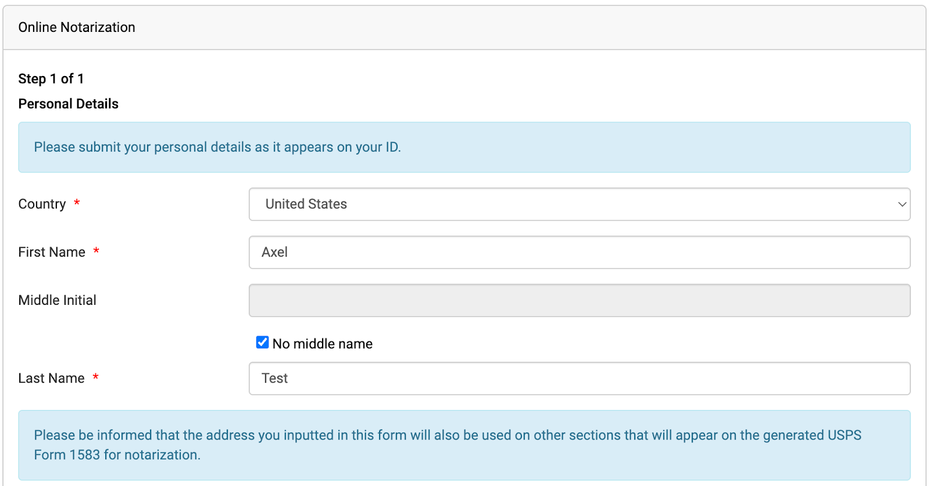Click the First Name field containing Axel
This screenshot has height=486, width=930.
coord(579,253)
